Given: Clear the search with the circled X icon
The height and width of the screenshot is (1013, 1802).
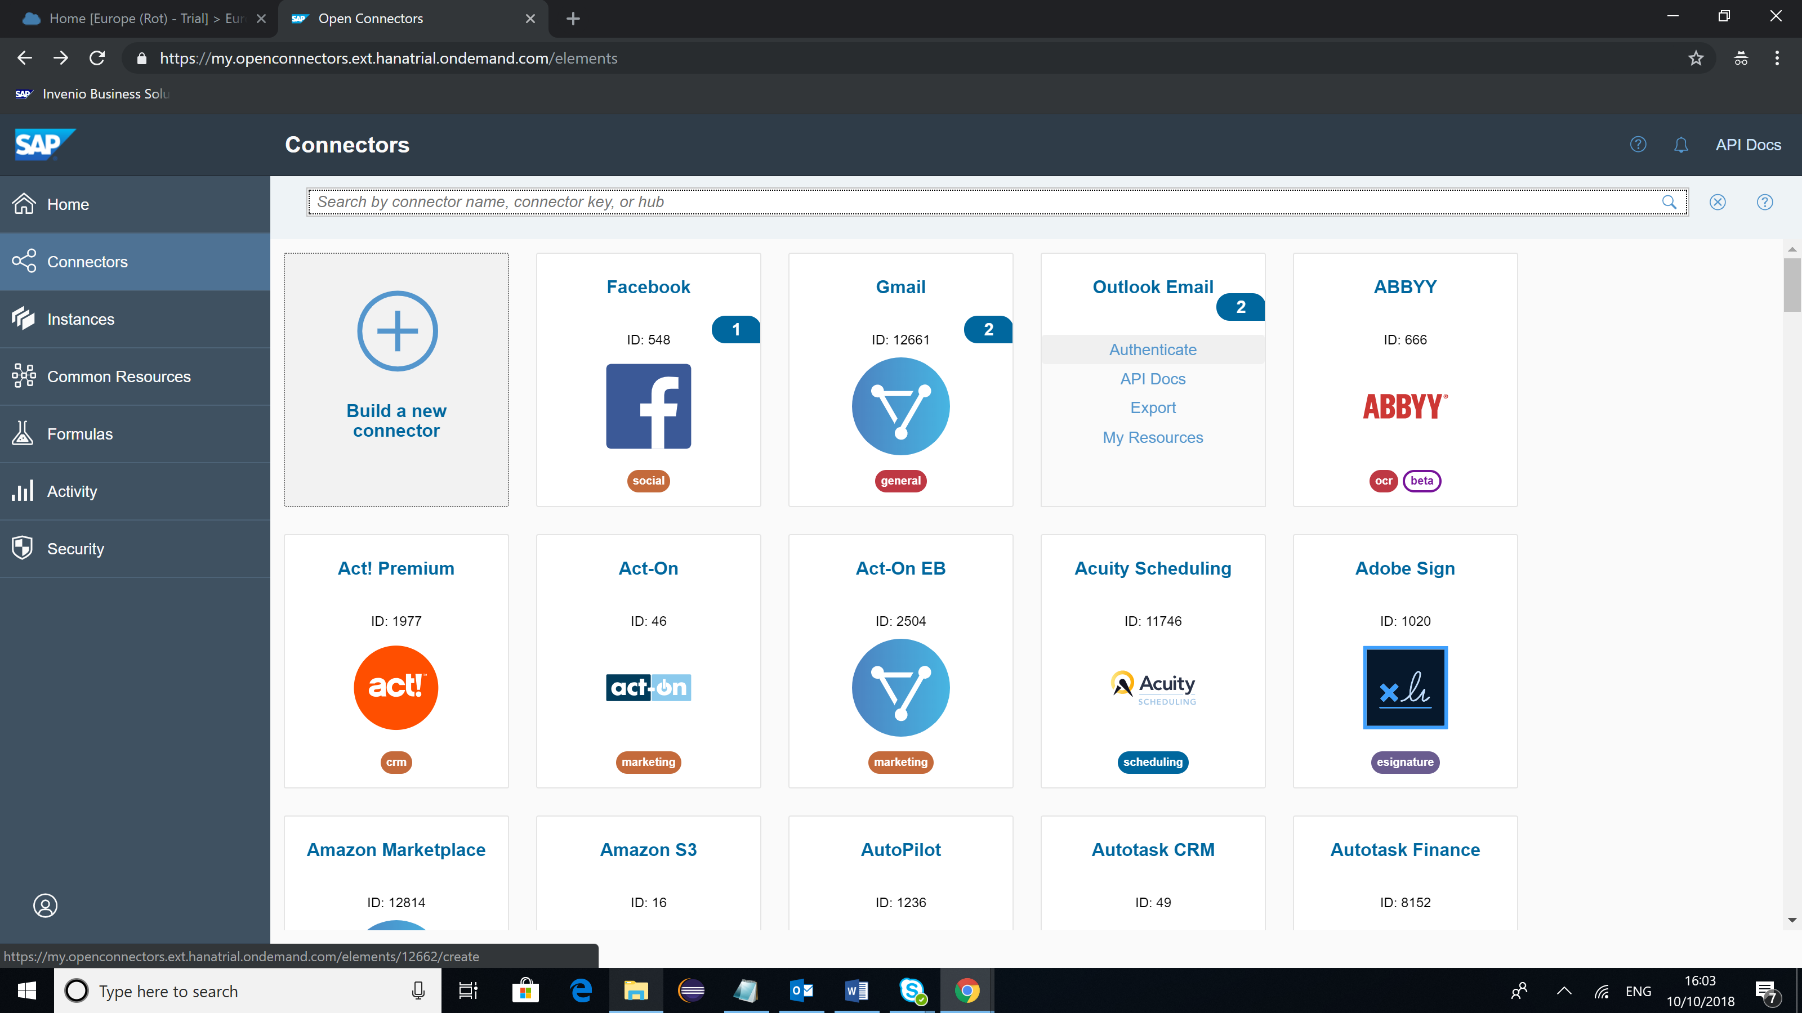Looking at the screenshot, I should pos(1718,202).
